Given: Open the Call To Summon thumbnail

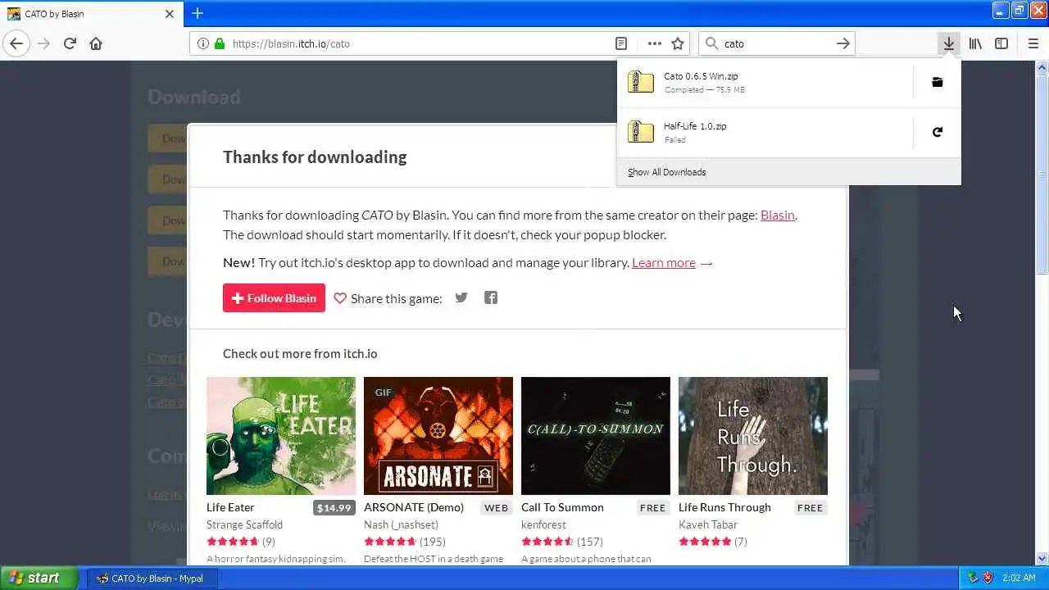Looking at the screenshot, I should (x=596, y=436).
